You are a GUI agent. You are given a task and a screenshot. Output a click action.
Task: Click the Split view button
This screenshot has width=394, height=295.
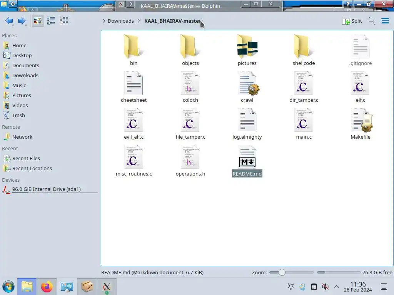pyautogui.click(x=352, y=21)
